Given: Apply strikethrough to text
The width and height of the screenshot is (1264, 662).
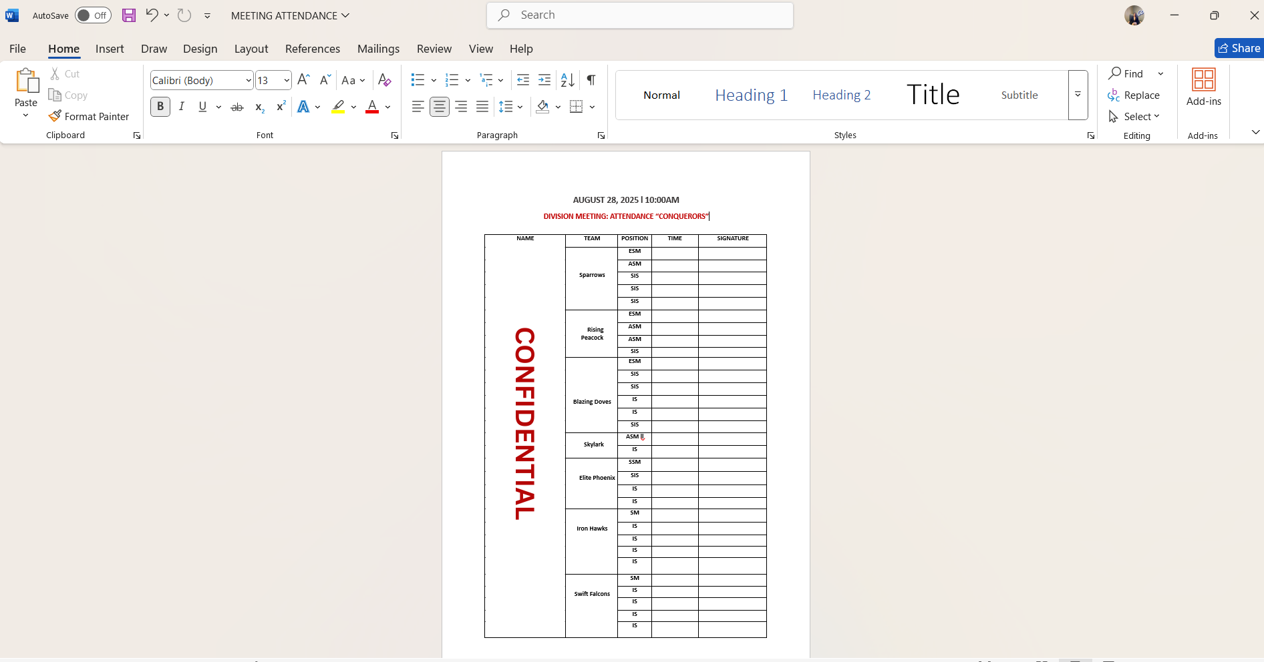Looking at the screenshot, I should 237,107.
